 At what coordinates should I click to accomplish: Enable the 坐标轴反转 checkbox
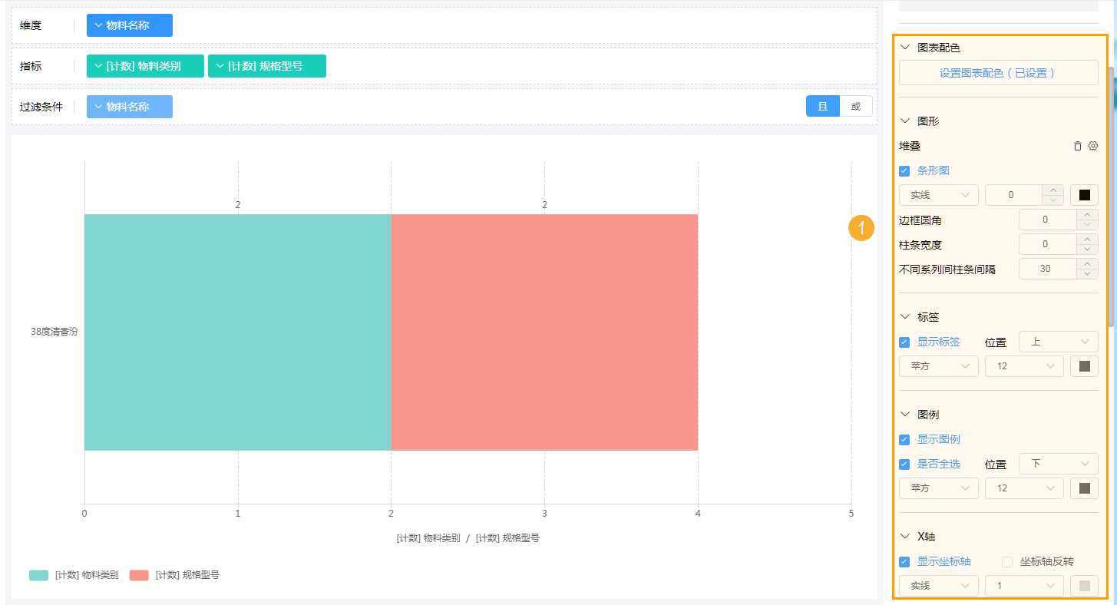tap(1007, 561)
